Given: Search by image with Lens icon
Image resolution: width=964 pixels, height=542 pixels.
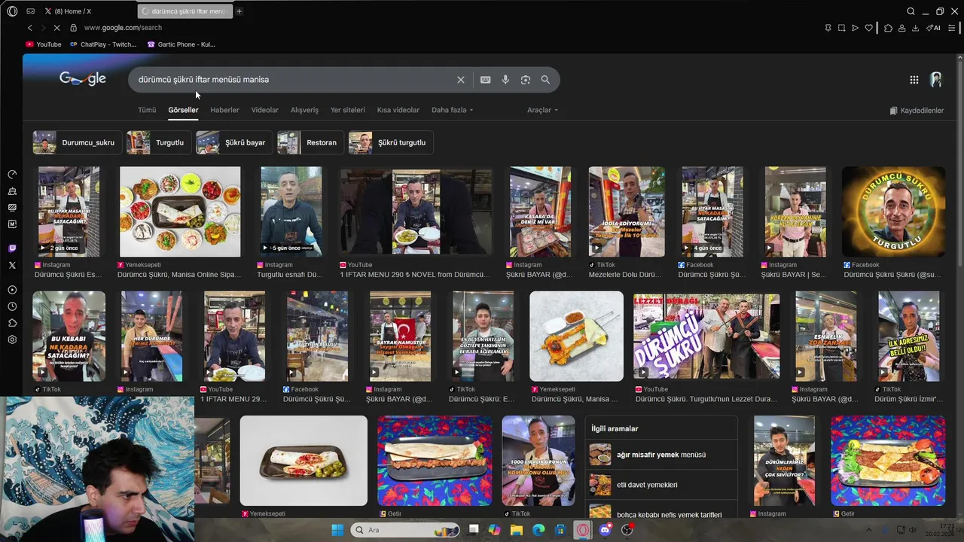Looking at the screenshot, I should tap(526, 80).
